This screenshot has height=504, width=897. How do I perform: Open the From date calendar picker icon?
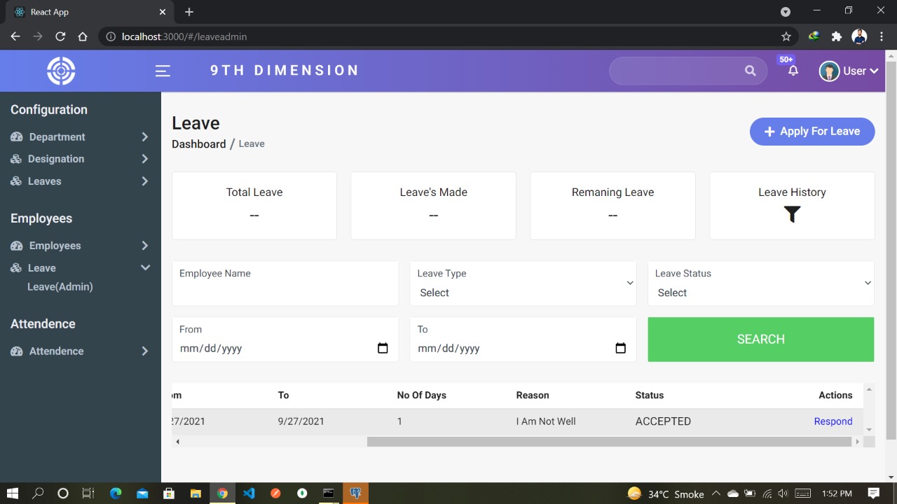(383, 349)
